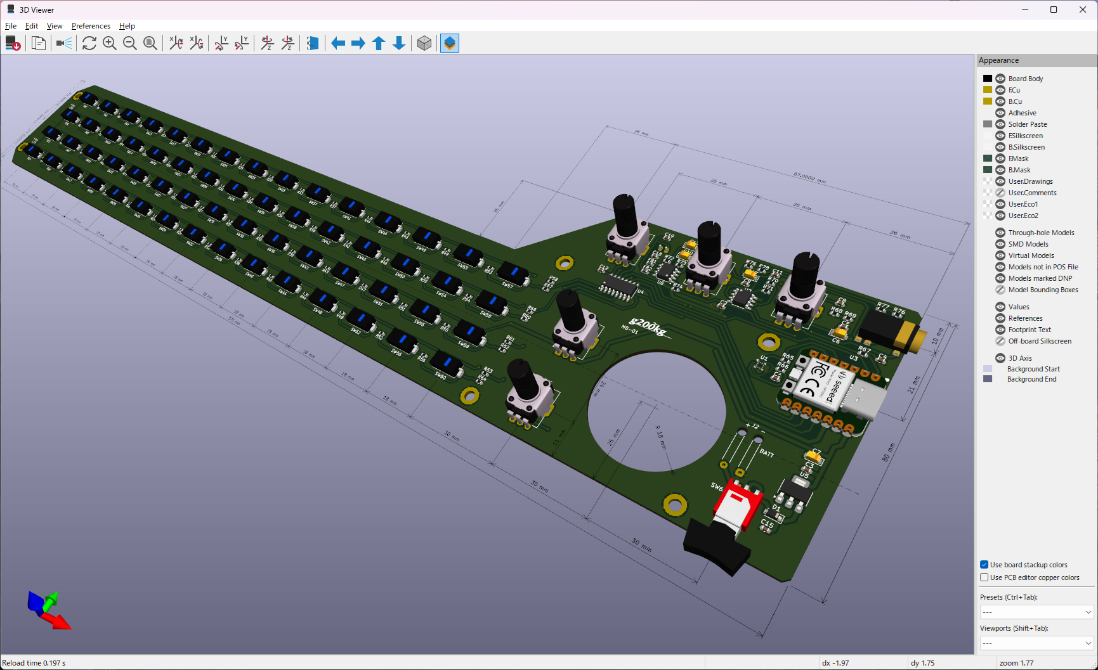Click the Zoom to fit icon
Image resolution: width=1098 pixels, height=670 pixels.
click(x=150, y=43)
